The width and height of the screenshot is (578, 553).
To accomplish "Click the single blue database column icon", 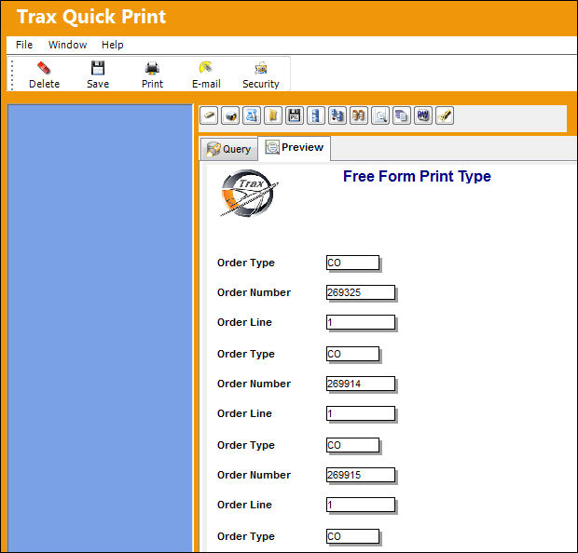I will tap(316, 115).
